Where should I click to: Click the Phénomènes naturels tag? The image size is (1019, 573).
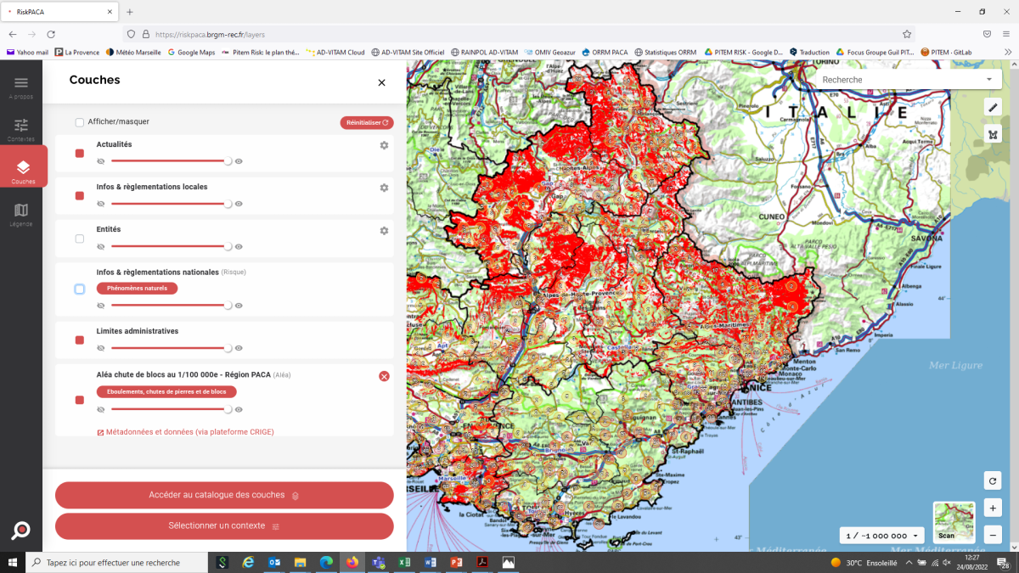click(x=137, y=289)
